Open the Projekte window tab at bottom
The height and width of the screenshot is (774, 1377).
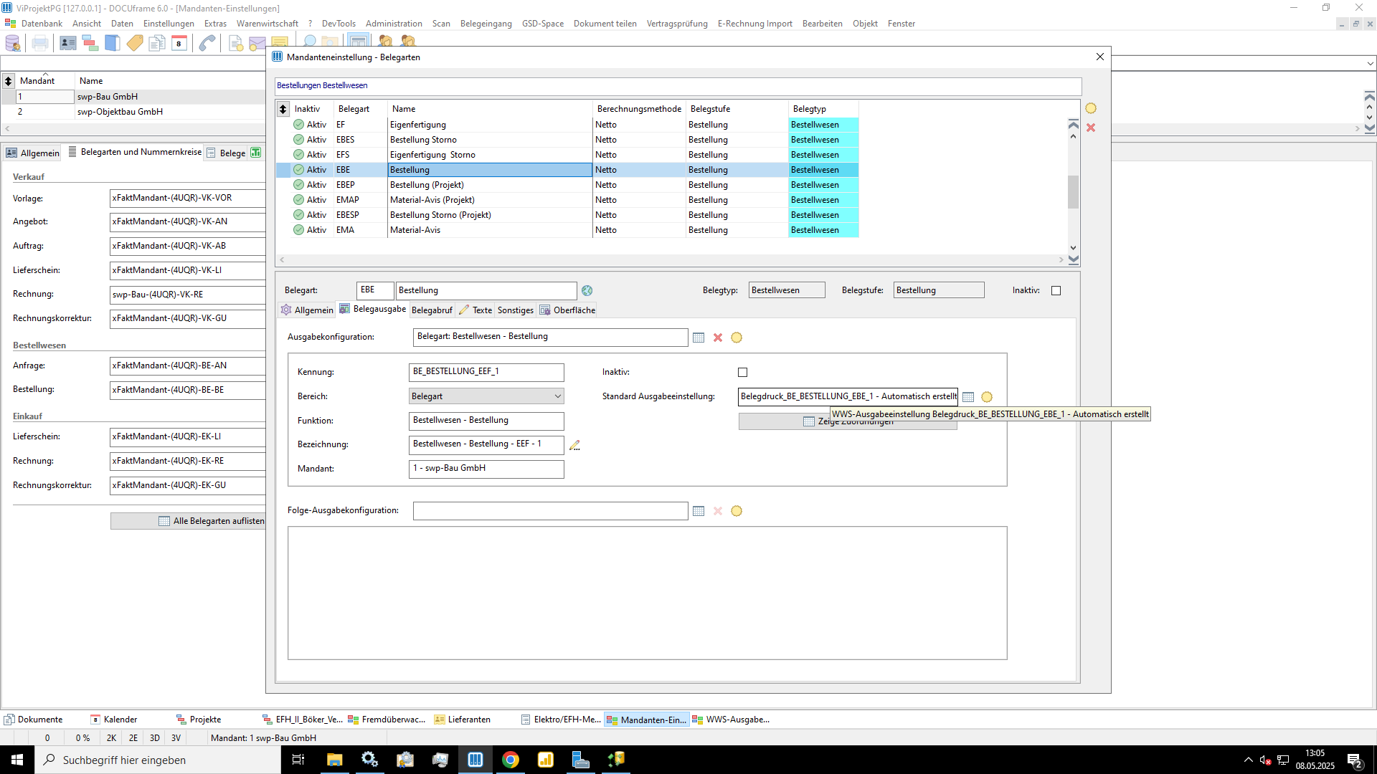point(199,720)
